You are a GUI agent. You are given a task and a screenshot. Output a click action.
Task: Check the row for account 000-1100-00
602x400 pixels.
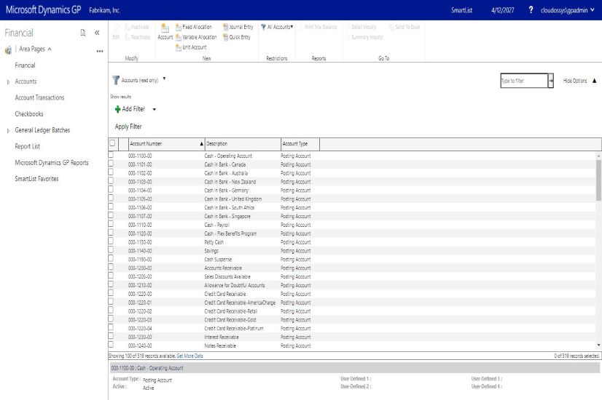point(111,155)
